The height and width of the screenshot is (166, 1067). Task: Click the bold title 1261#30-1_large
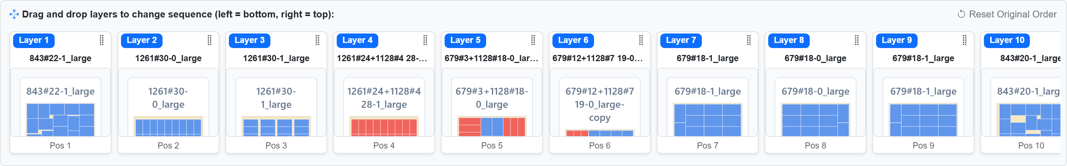276,58
